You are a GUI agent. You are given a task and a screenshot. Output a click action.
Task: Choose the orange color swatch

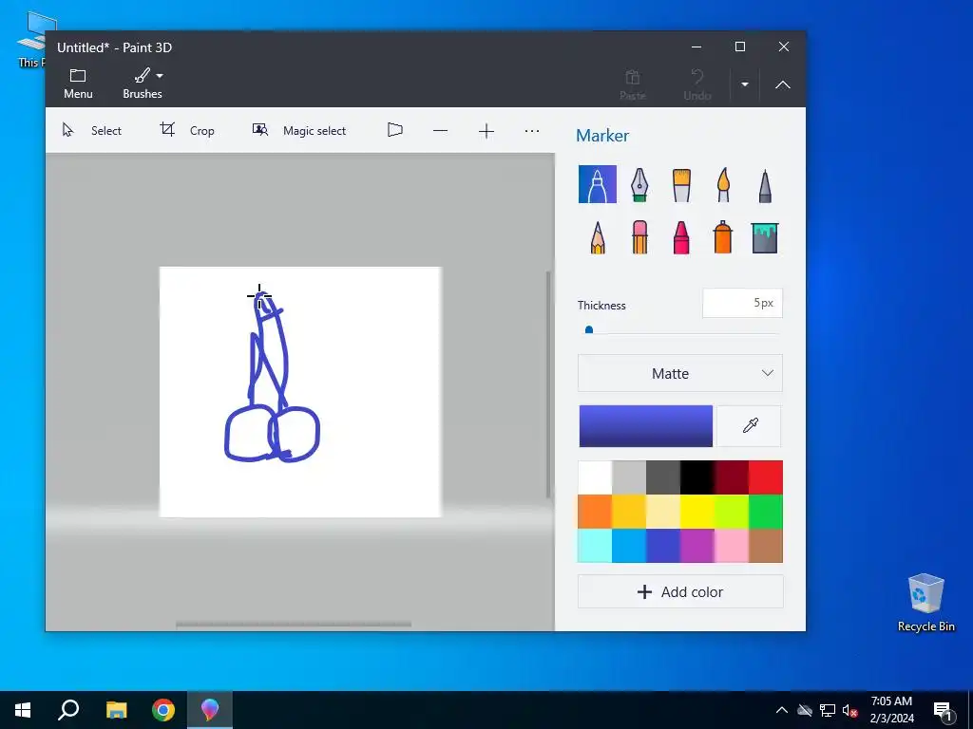[x=595, y=512]
